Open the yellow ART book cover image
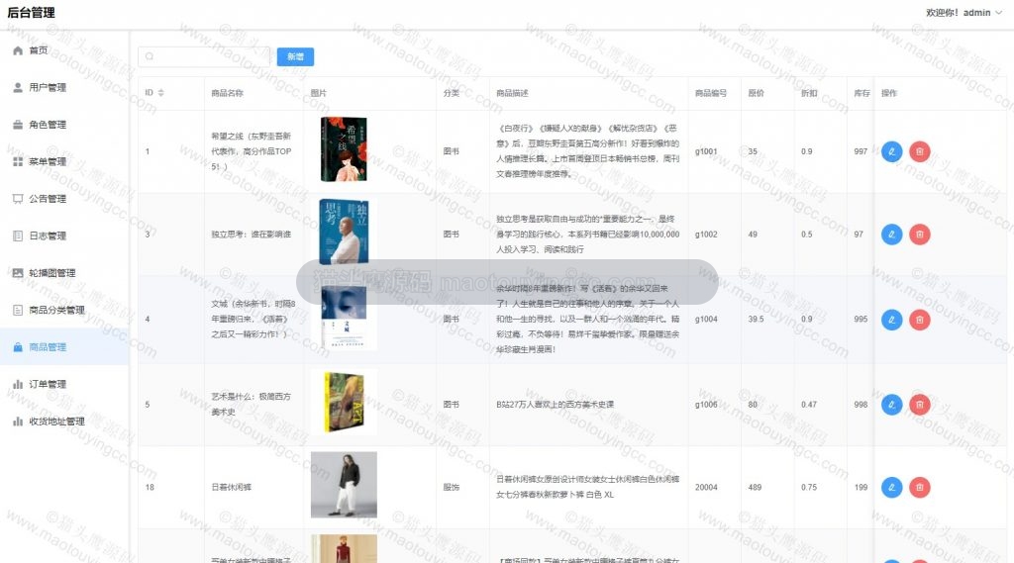1014x563 pixels. tap(344, 402)
